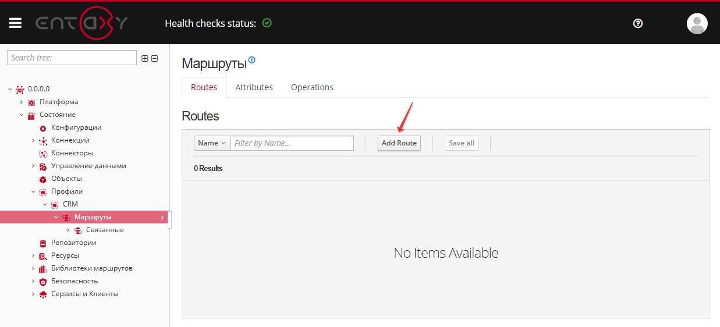Click the Состояние icon
720x327 pixels.
click(31, 115)
